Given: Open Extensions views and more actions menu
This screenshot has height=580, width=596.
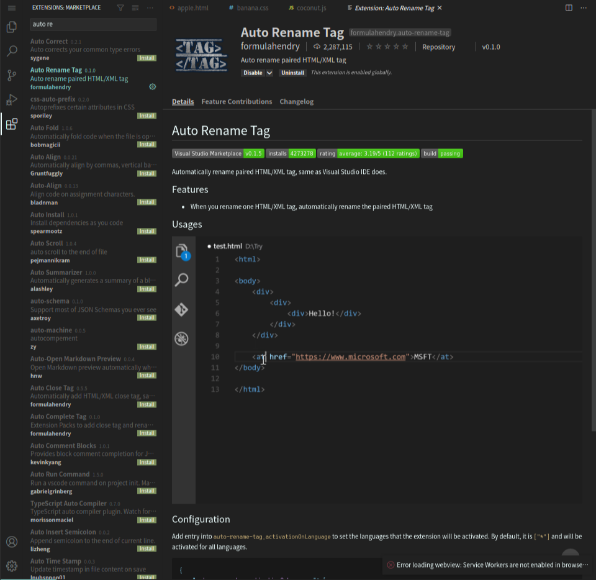Looking at the screenshot, I should click(x=150, y=8).
